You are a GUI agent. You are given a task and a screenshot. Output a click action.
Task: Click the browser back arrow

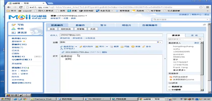(x=9, y=7)
